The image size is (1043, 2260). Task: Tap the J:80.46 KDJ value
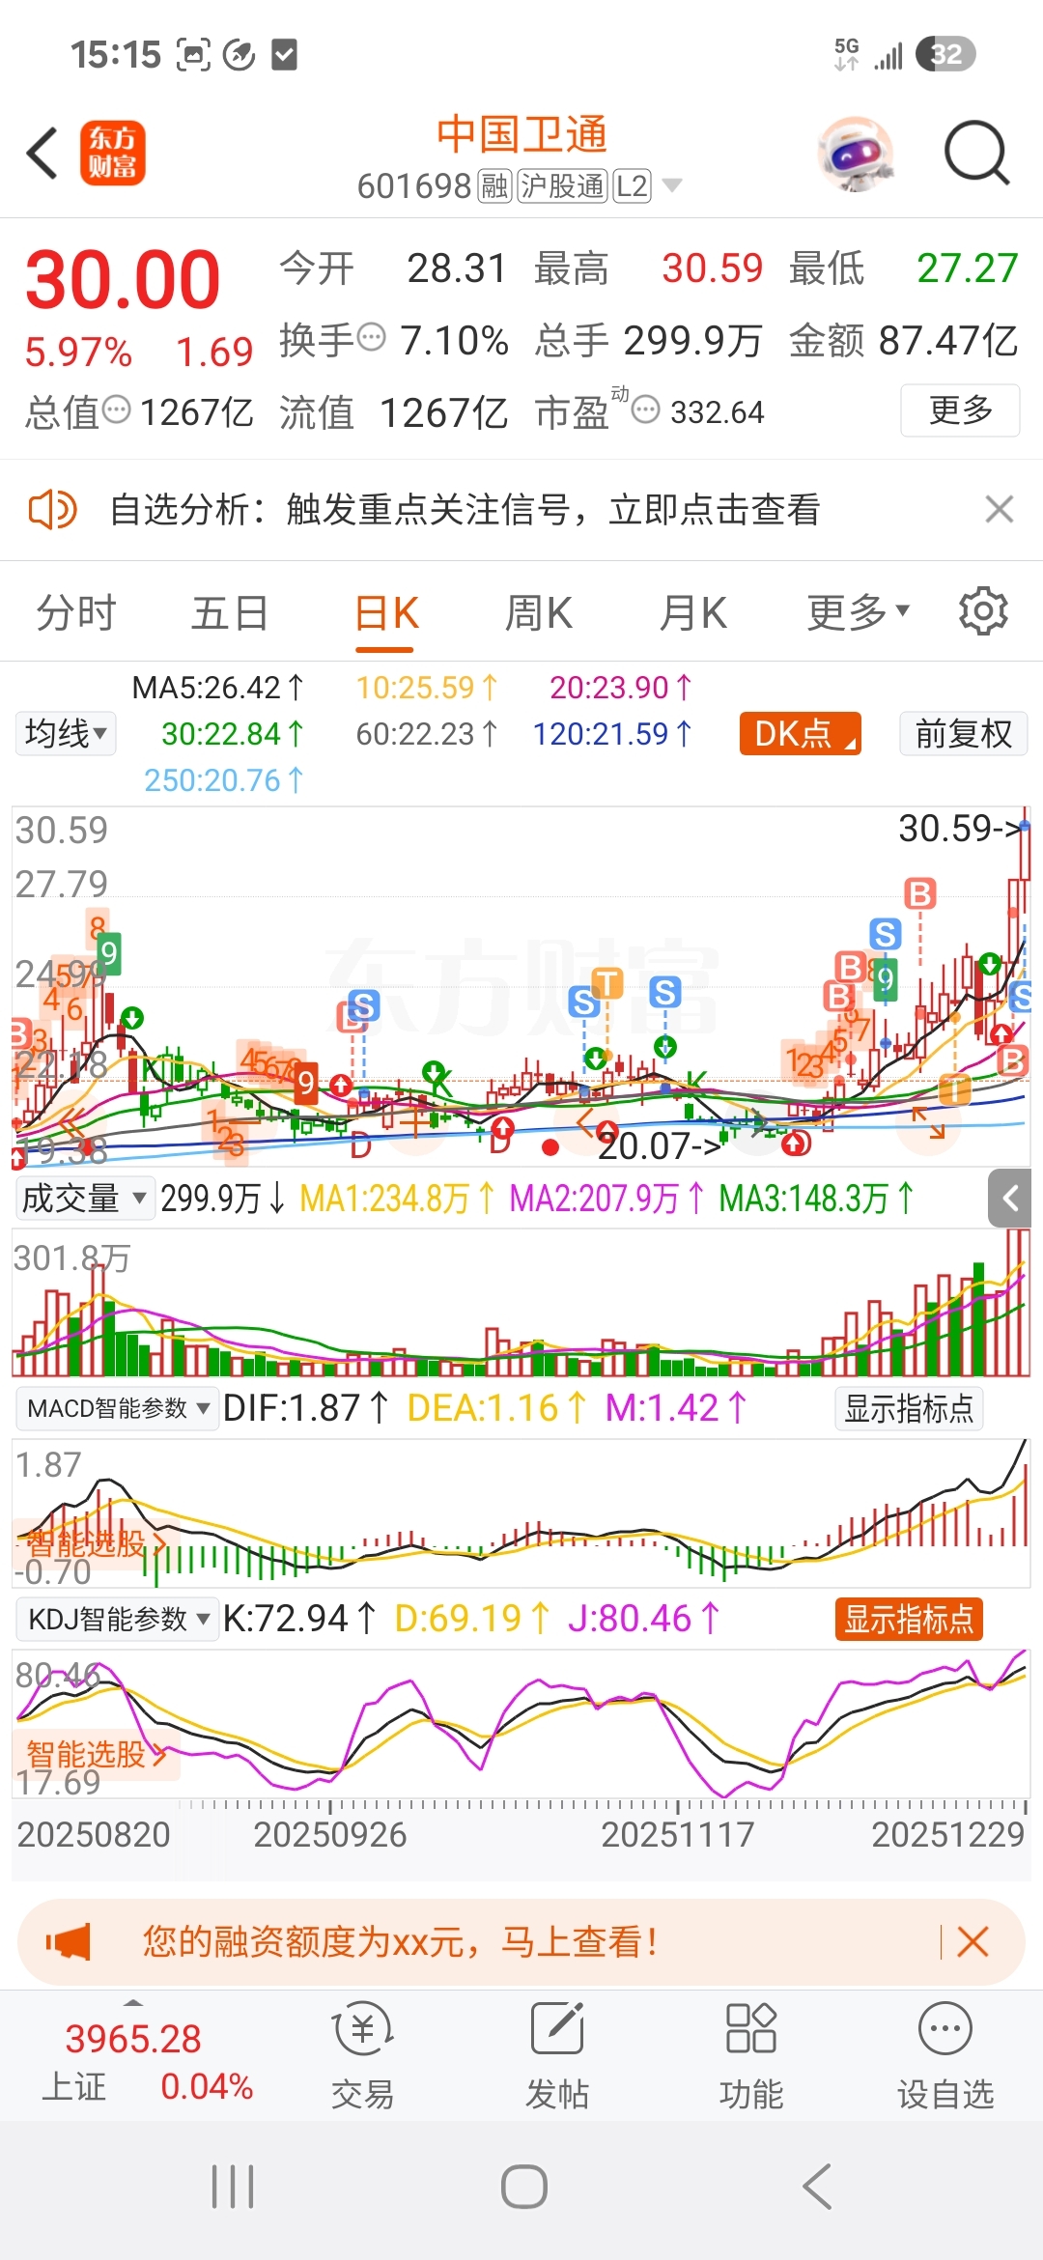tap(643, 1619)
